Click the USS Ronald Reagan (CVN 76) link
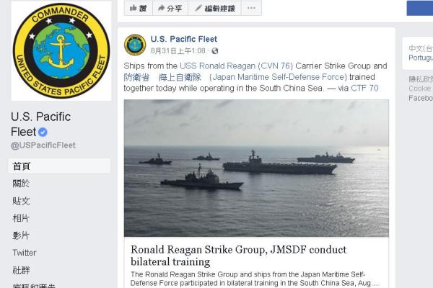 coord(236,66)
